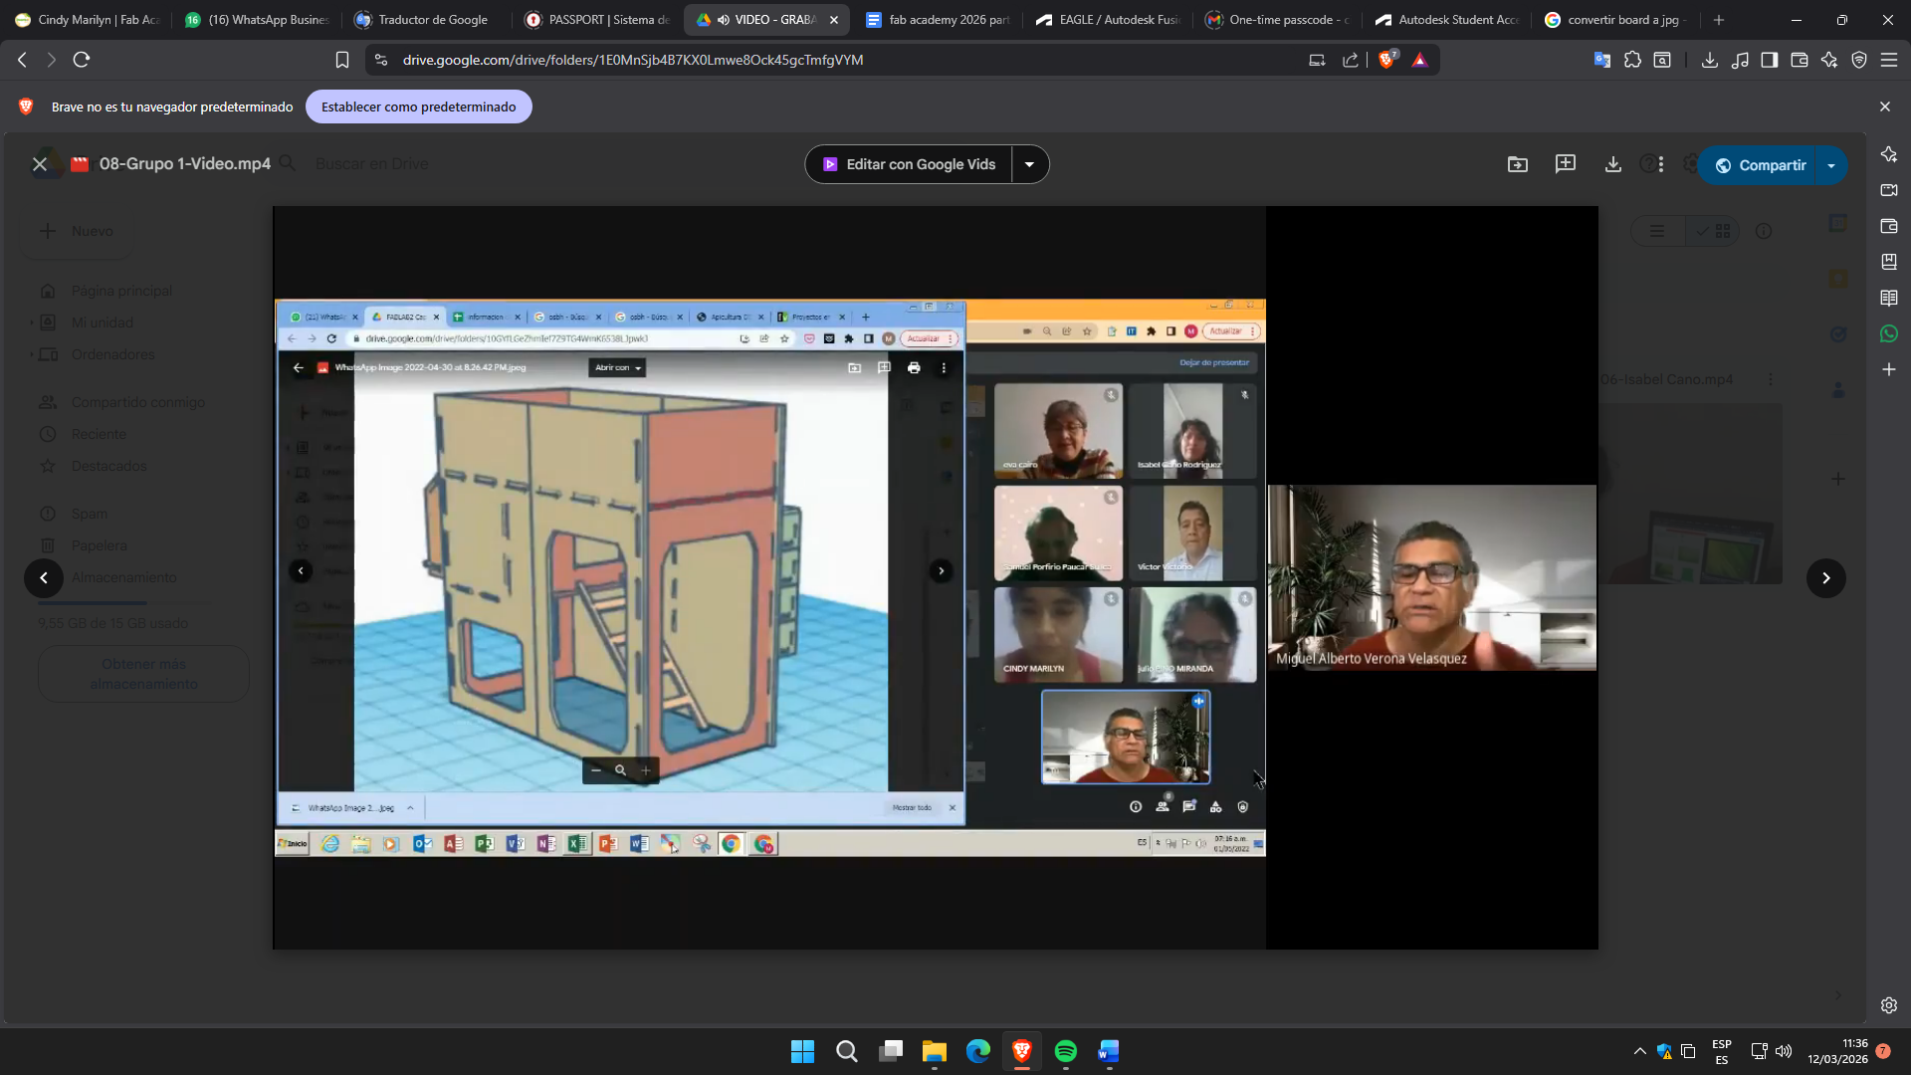Click Establecer como predeterminado button

(x=418, y=107)
